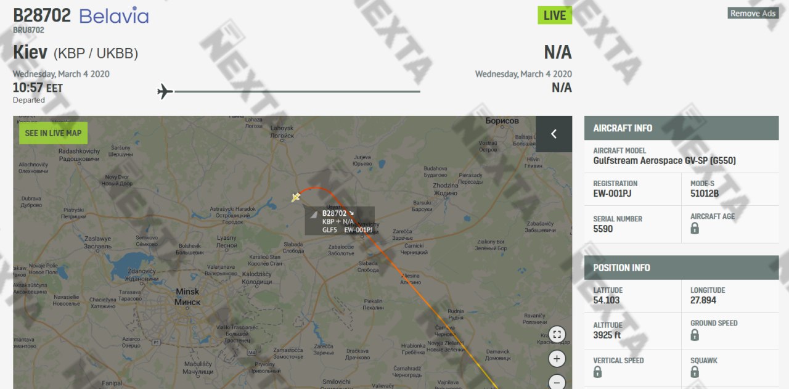Zoom out with the minus button

[x=557, y=382]
